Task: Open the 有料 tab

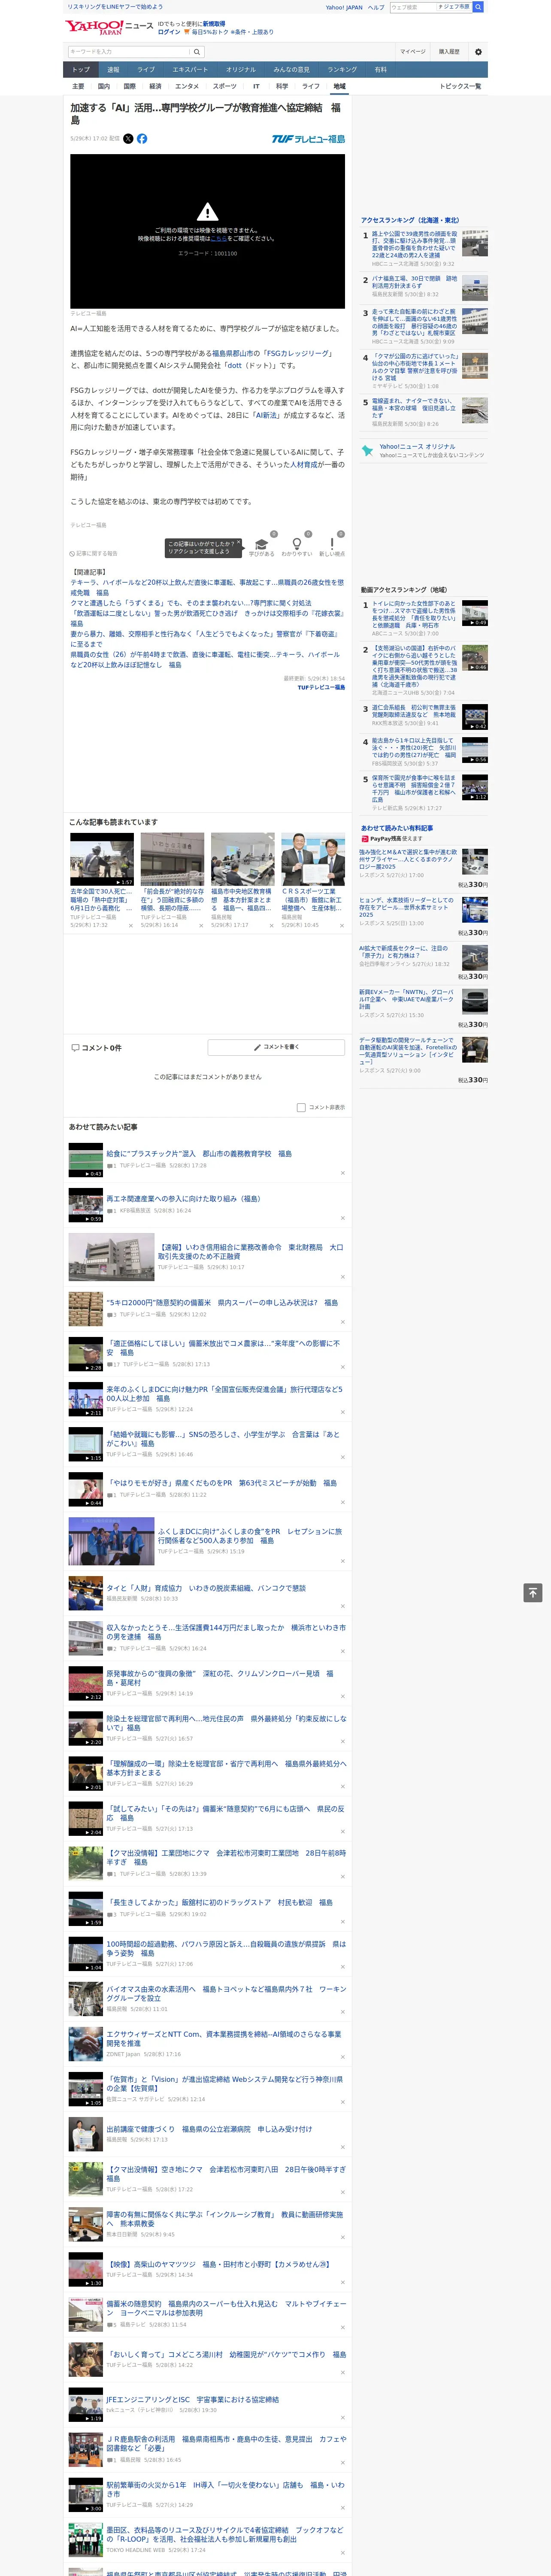Action: pyautogui.click(x=381, y=70)
